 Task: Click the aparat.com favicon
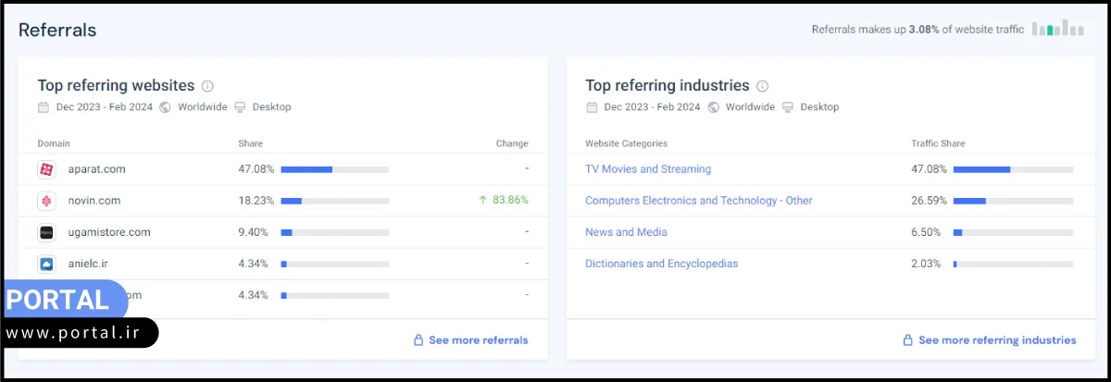click(46, 169)
